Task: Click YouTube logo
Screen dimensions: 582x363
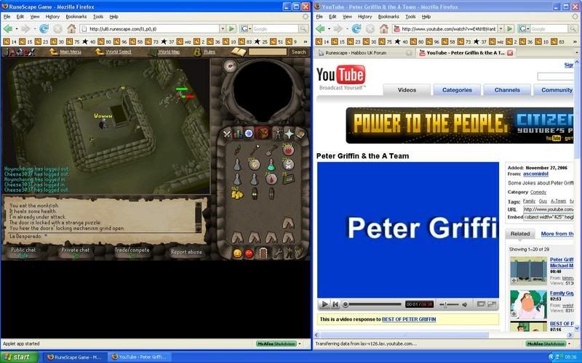Action: tap(340, 76)
